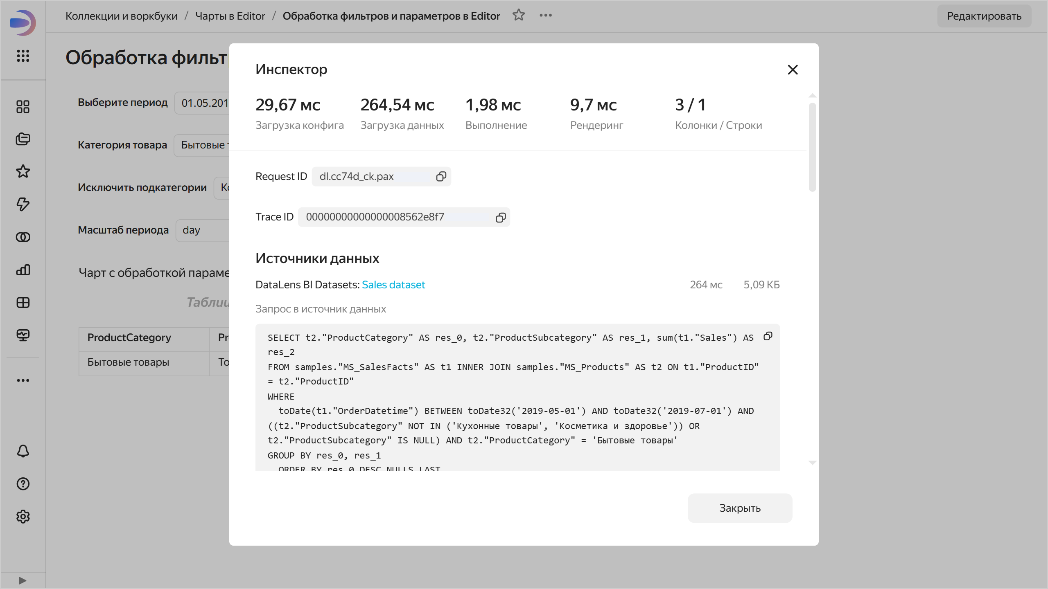The image size is (1048, 589).
Task: Copy the Trace ID value
Action: point(500,217)
